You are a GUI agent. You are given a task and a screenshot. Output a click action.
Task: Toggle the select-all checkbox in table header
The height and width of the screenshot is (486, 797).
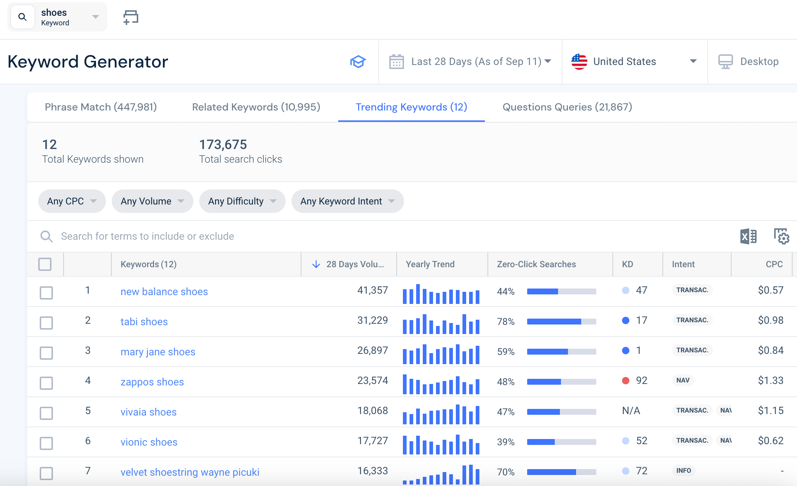45,264
